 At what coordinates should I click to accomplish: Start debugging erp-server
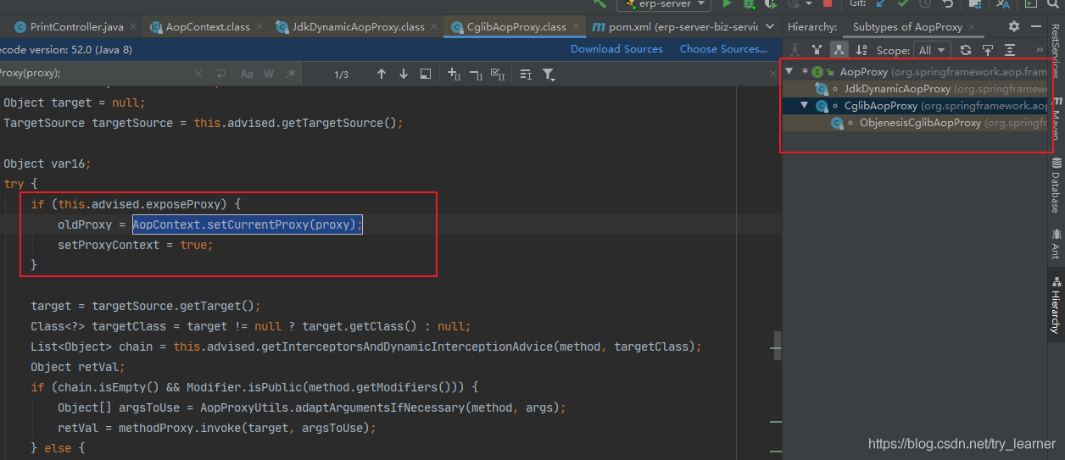[x=749, y=4]
